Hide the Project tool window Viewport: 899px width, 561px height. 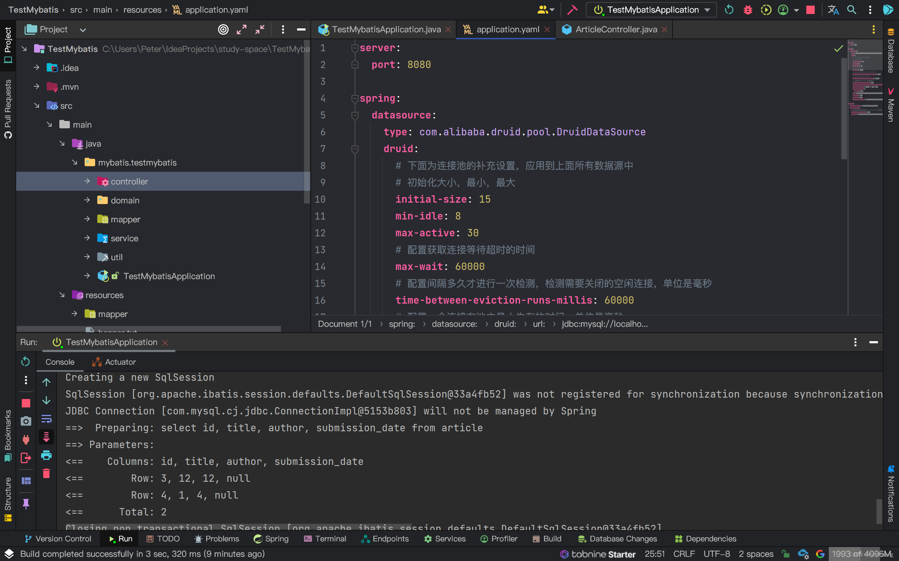[x=301, y=30]
